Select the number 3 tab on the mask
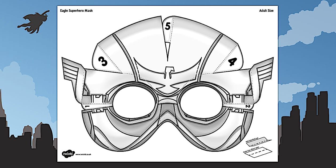Image resolution: width=336 pixels, height=168 pixels. coord(103,62)
